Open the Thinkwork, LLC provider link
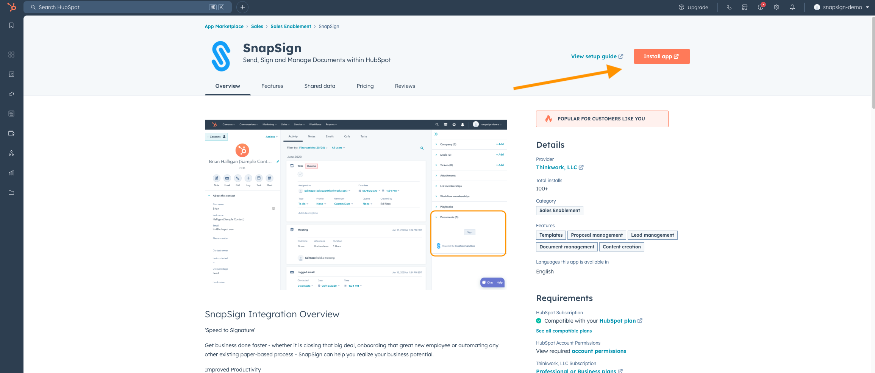The width and height of the screenshot is (875, 373). click(x=556, y=167)
